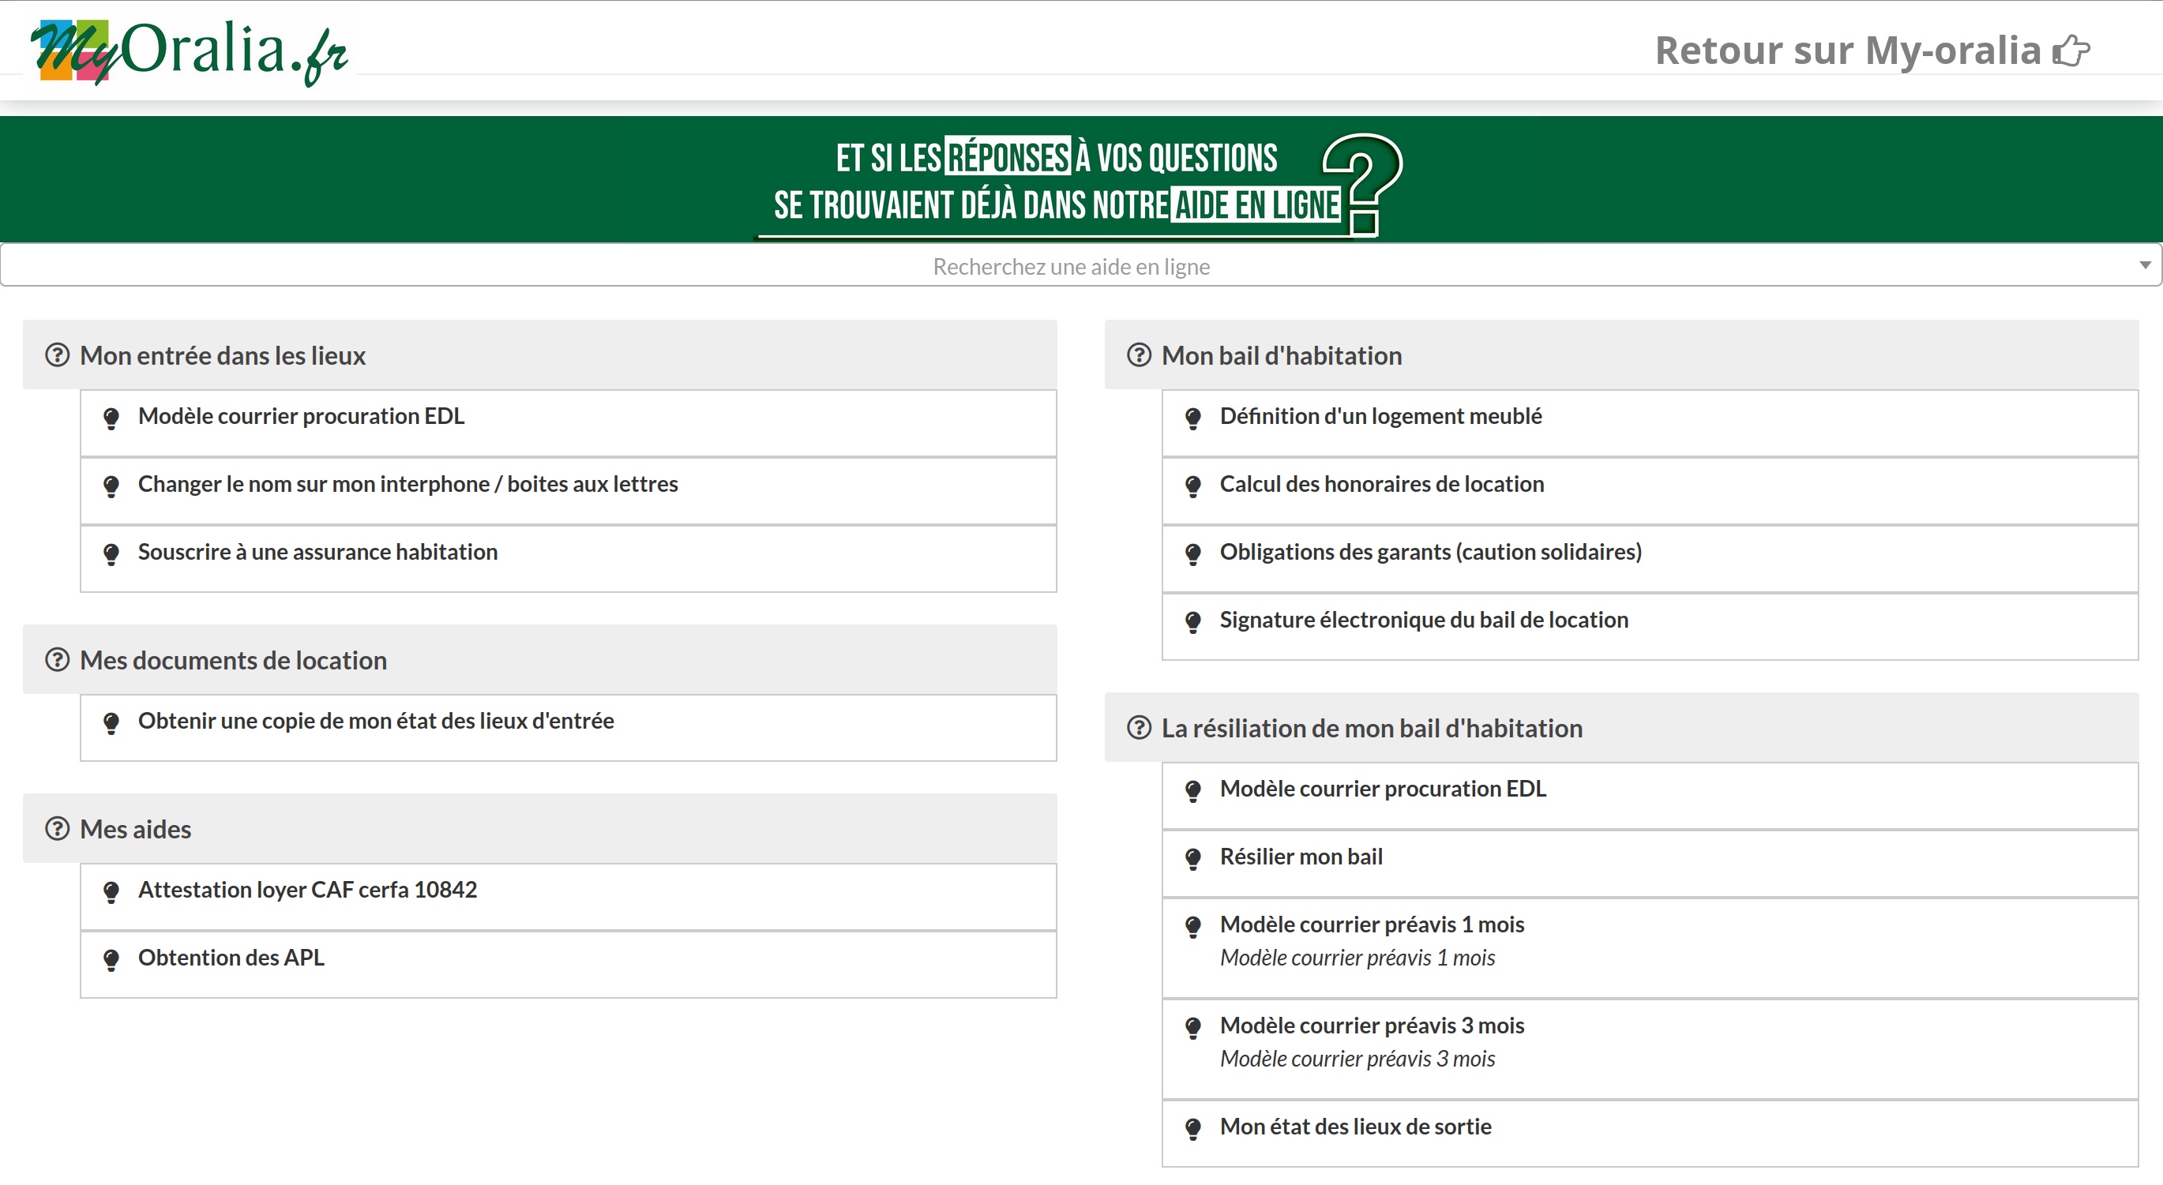
Task: Click question icon next to Mes aides
Action: [57, 828]
